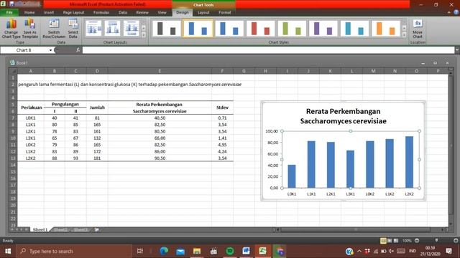The image size is (460, 258).
Task: Click the Select All corner button
Action: (13, 71)
